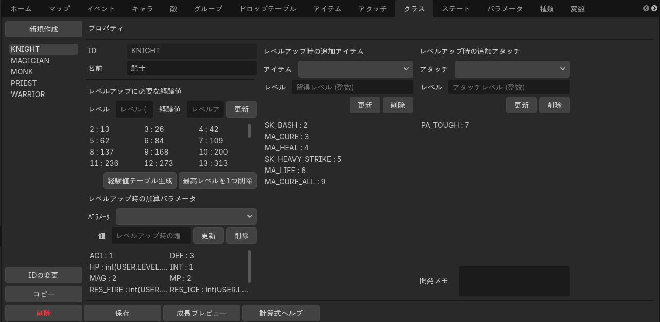Select the AGI : 1 parameter entry
Viewport: 660px width, 322px height.
click(101, 256)
